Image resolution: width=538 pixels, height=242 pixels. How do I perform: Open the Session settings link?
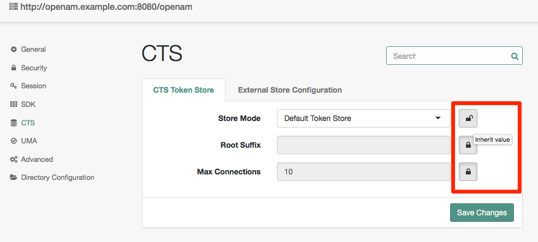(x=33, y=86)
